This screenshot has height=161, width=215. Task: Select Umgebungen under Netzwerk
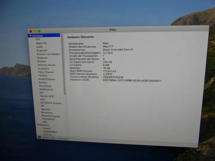point(50,131)
